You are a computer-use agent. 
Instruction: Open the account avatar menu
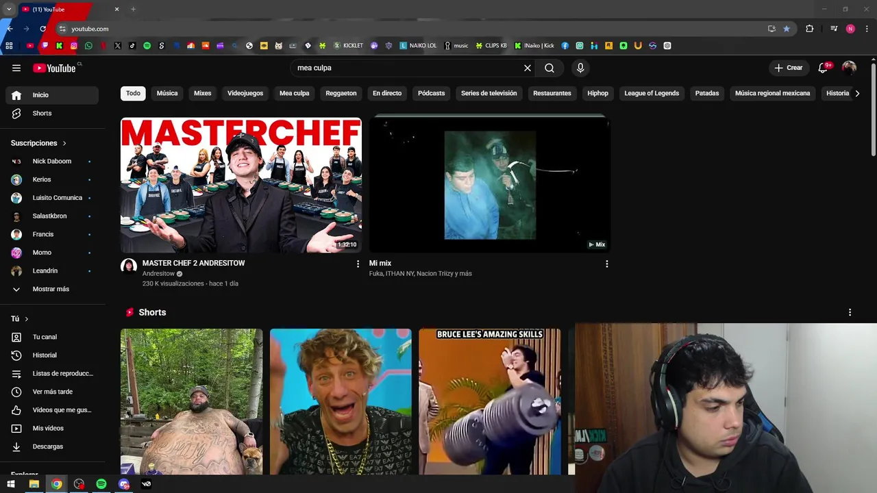[x=849, y=68]
